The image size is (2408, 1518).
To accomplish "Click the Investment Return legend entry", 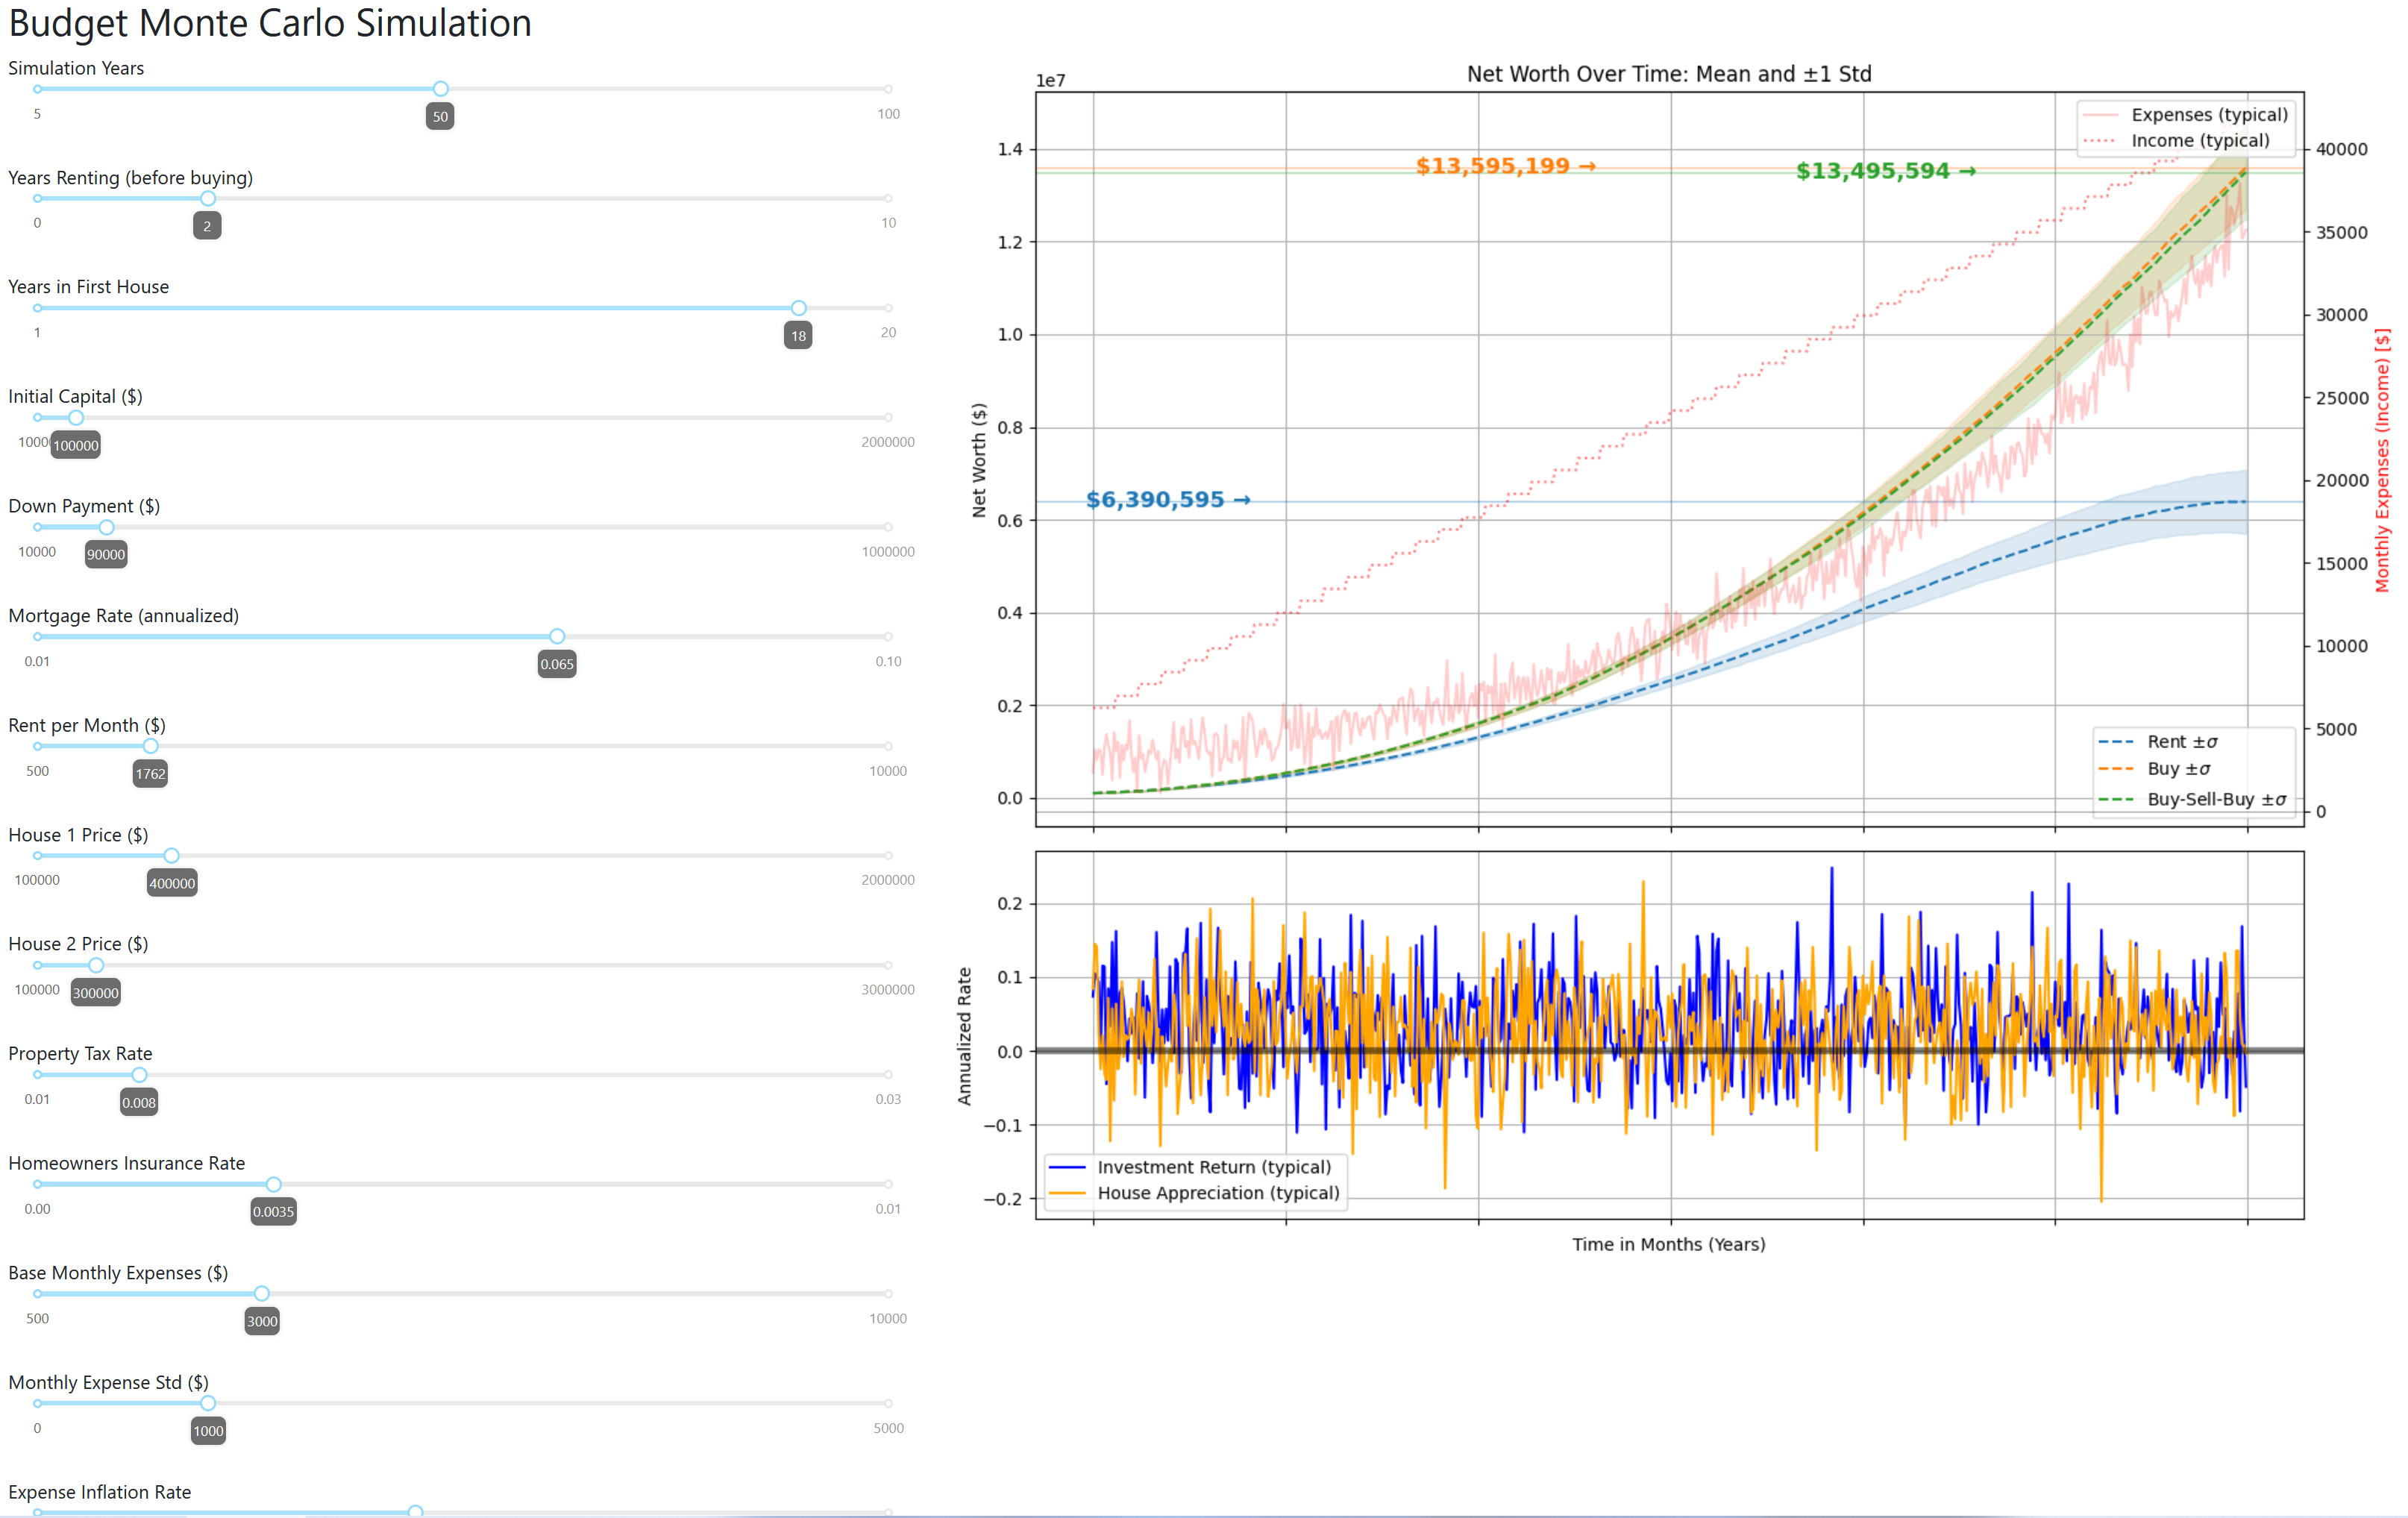I will [x=1190, y=1167].
